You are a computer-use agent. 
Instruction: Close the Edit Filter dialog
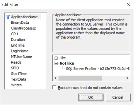tap(128, 4)
